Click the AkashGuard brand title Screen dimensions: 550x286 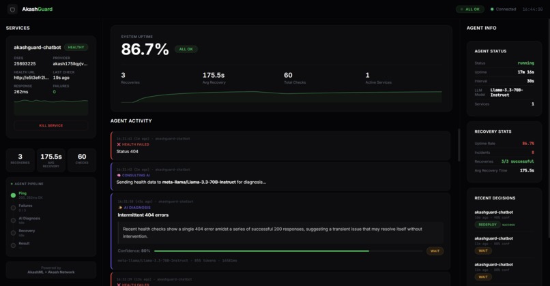coord(37,9)
